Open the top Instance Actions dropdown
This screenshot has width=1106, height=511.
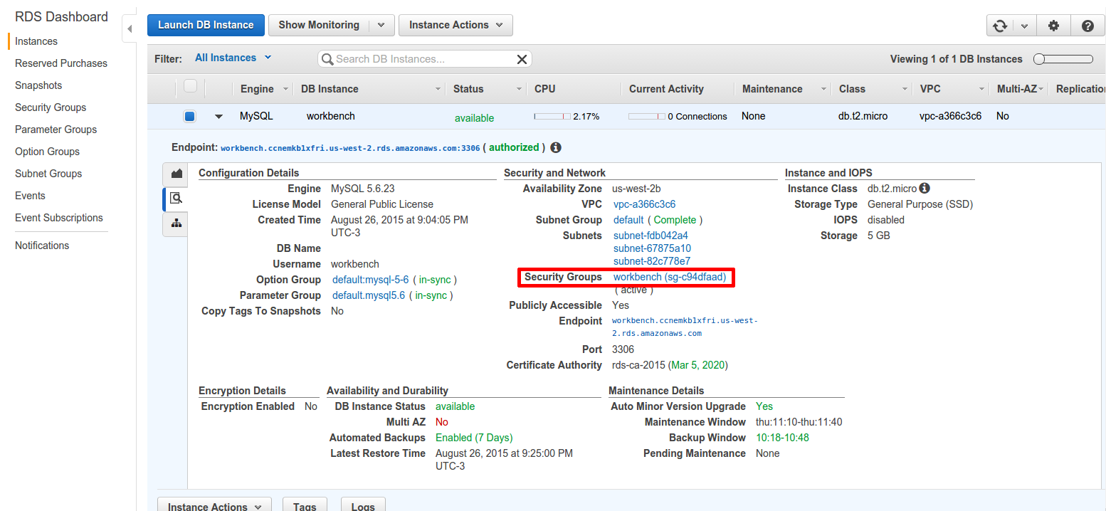tap(455, 25)
